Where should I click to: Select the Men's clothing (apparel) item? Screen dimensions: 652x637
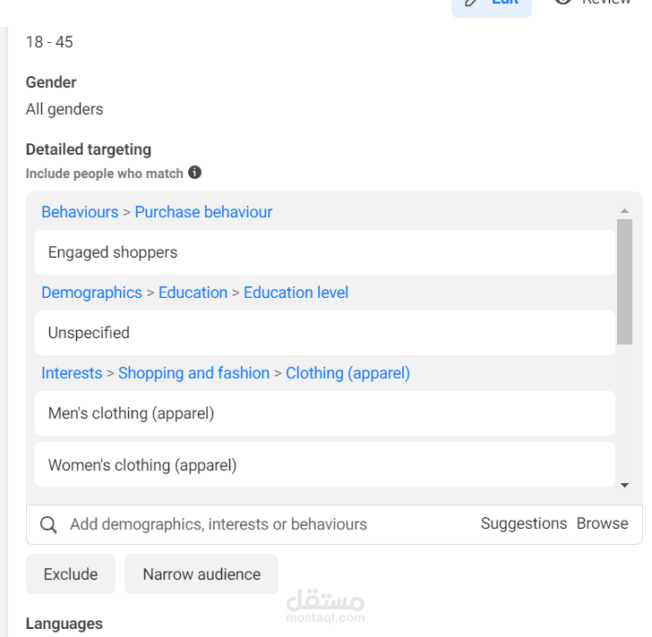325,413
